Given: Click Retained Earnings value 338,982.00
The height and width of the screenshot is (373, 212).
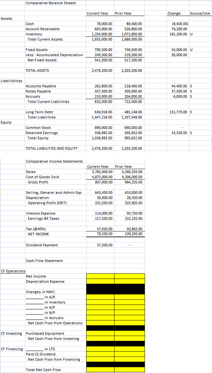Looking at the screenshot, I should [x=104, y=133].
